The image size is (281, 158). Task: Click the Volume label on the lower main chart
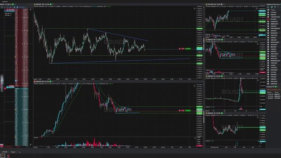[x=36, y=138]
